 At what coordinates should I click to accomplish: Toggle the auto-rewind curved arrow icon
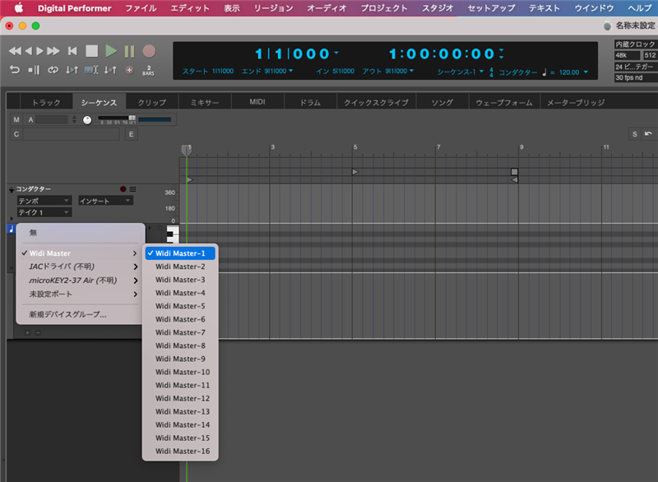coord(15,70)
